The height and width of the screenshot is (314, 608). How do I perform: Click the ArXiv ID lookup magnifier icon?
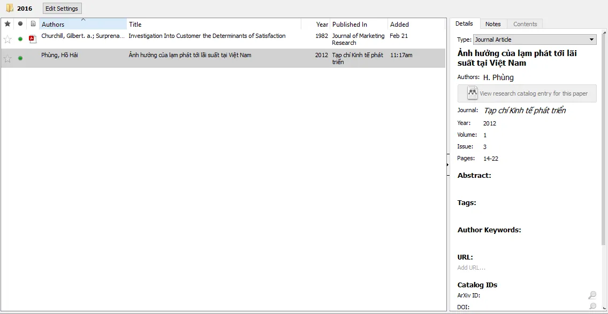(592, 295)
